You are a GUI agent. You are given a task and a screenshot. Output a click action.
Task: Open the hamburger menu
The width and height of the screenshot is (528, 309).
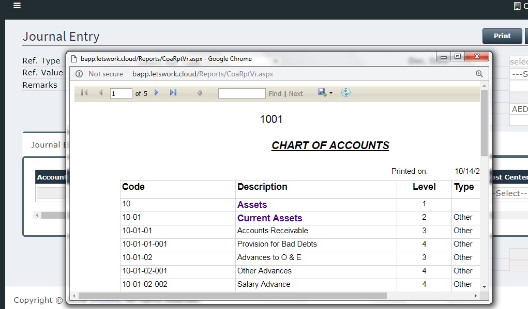[17, 6]
